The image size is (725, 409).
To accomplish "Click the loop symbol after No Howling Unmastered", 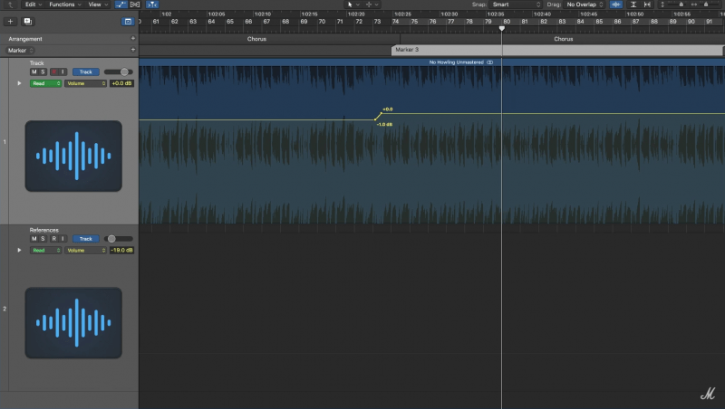I will (489, 62).
